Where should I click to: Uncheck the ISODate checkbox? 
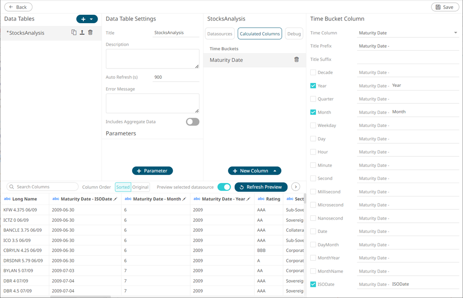coord(313,284)
